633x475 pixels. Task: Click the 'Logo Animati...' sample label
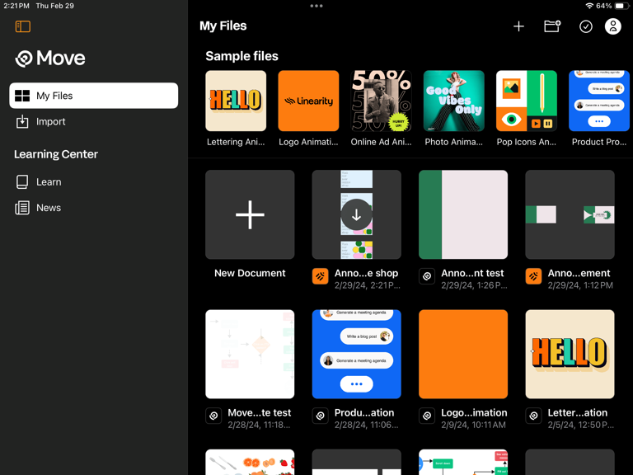pyautogui.click(x=308, y=142)
